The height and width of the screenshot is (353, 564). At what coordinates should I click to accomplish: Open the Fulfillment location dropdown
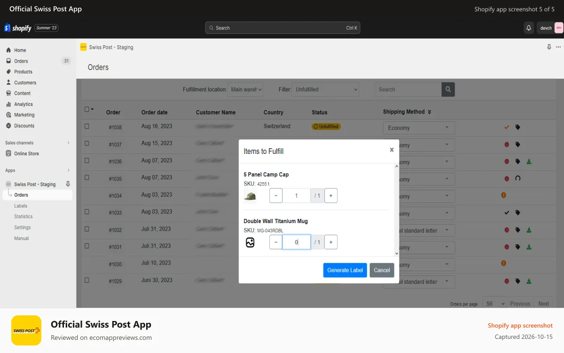click(x=245, y=89)
